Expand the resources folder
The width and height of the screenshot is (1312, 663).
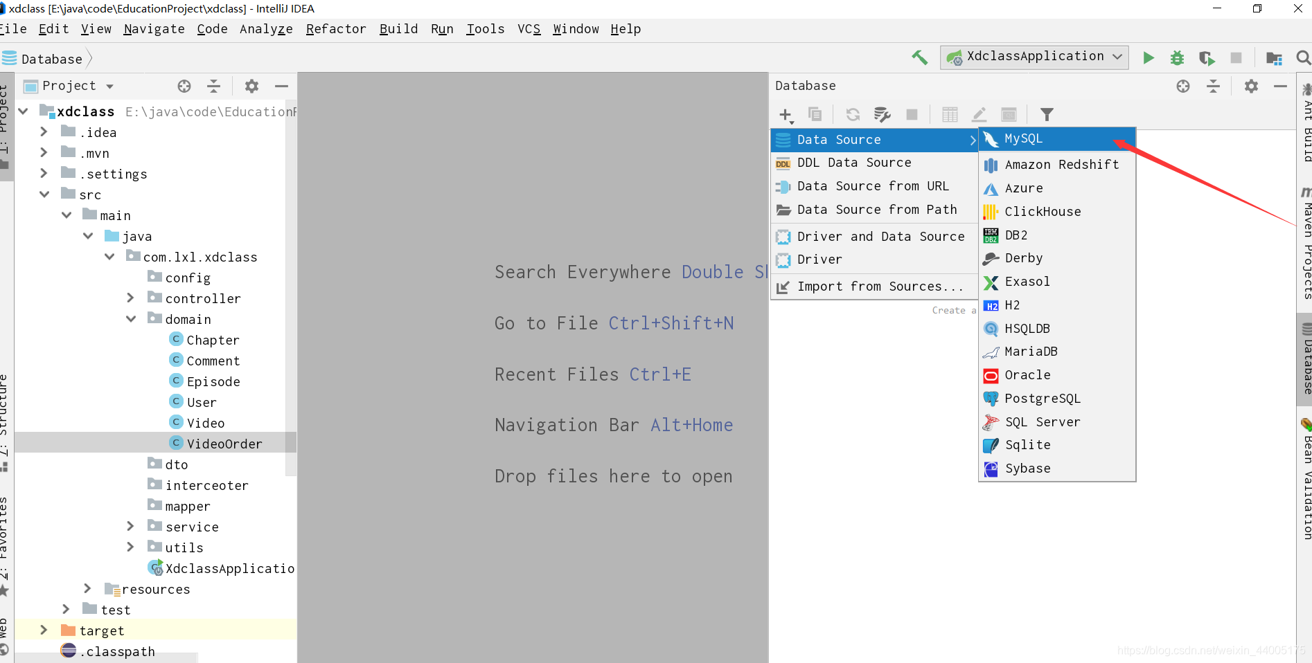[87, 588]
